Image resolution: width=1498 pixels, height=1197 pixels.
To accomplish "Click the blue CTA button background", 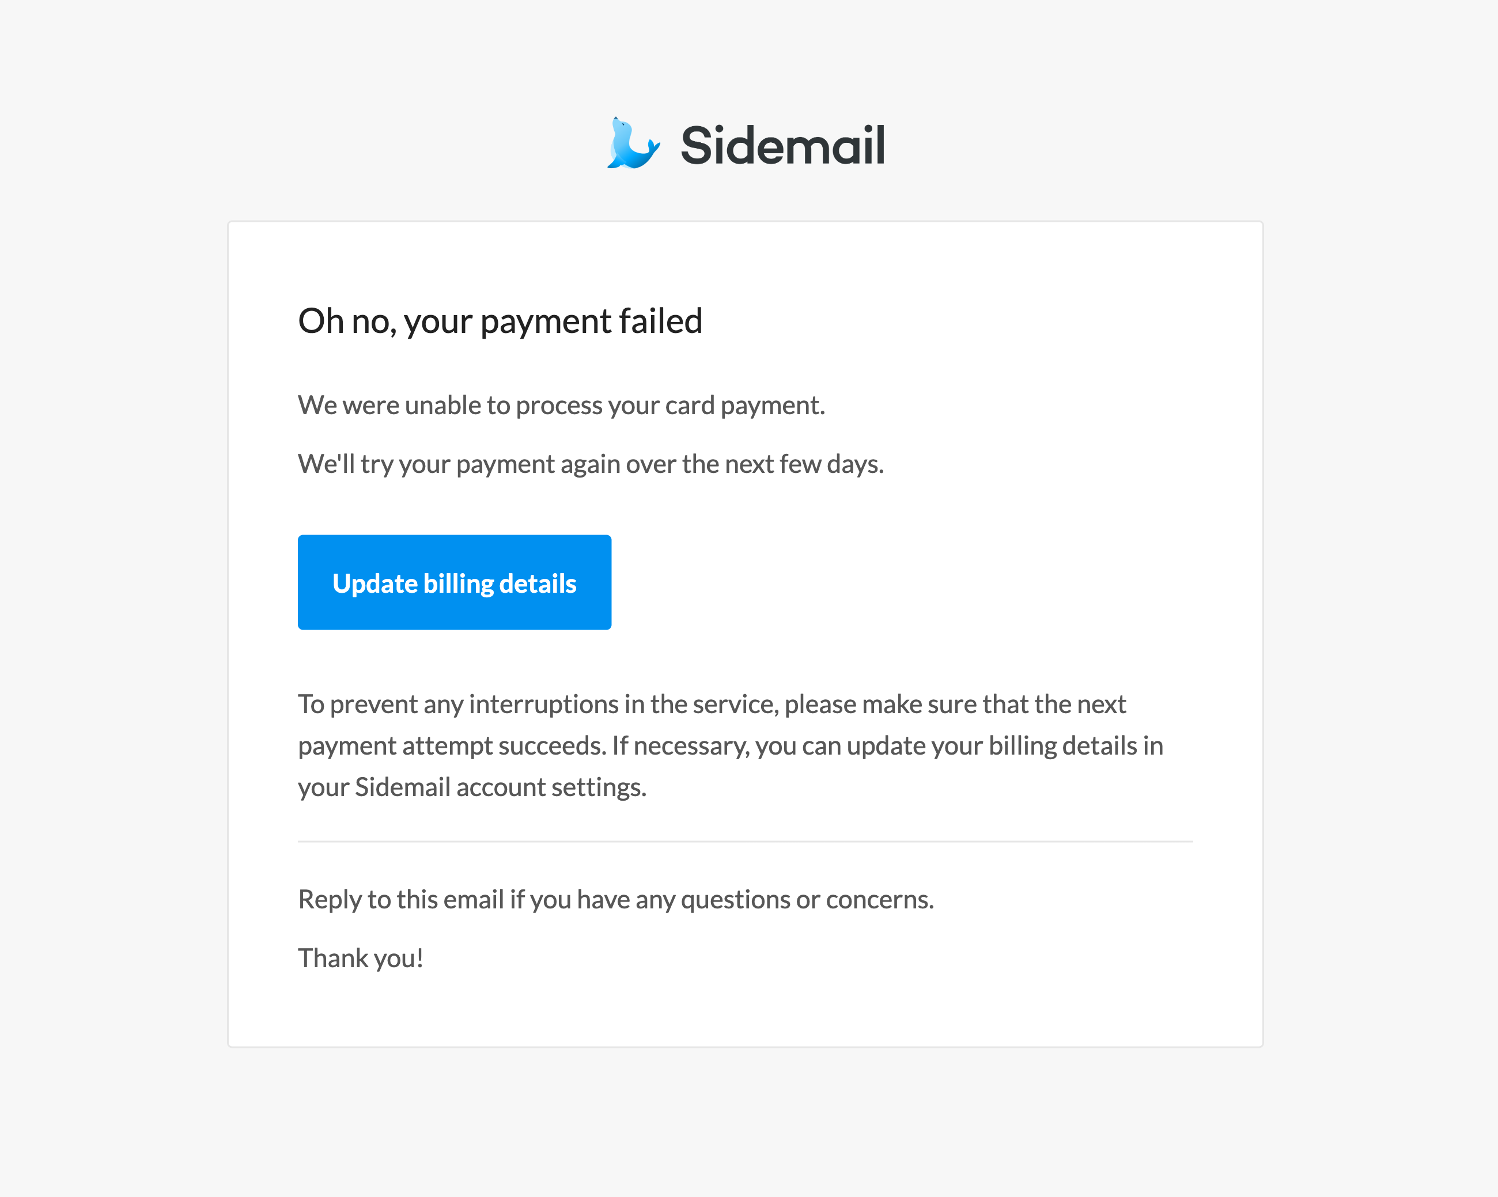I will pyautogui.click(x=456, y=581).
